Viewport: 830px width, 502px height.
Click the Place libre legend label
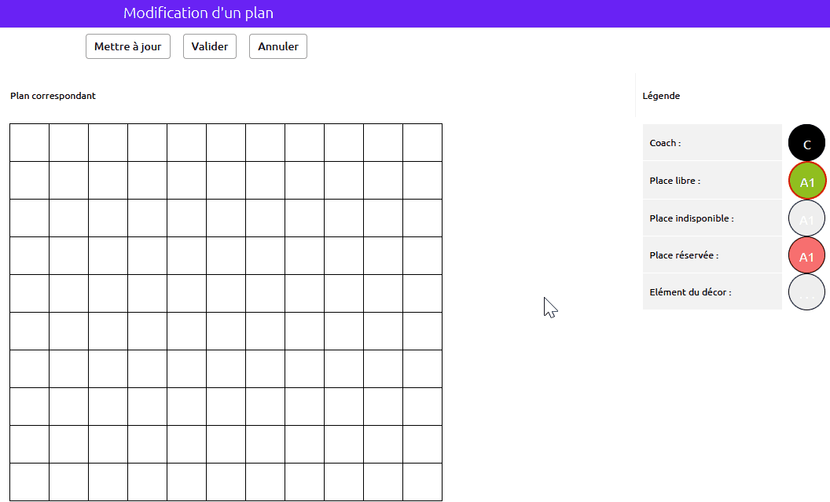674,181
